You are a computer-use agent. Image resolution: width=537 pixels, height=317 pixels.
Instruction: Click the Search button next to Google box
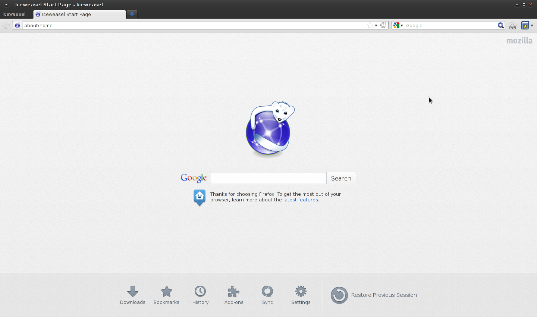pos(341,178)
